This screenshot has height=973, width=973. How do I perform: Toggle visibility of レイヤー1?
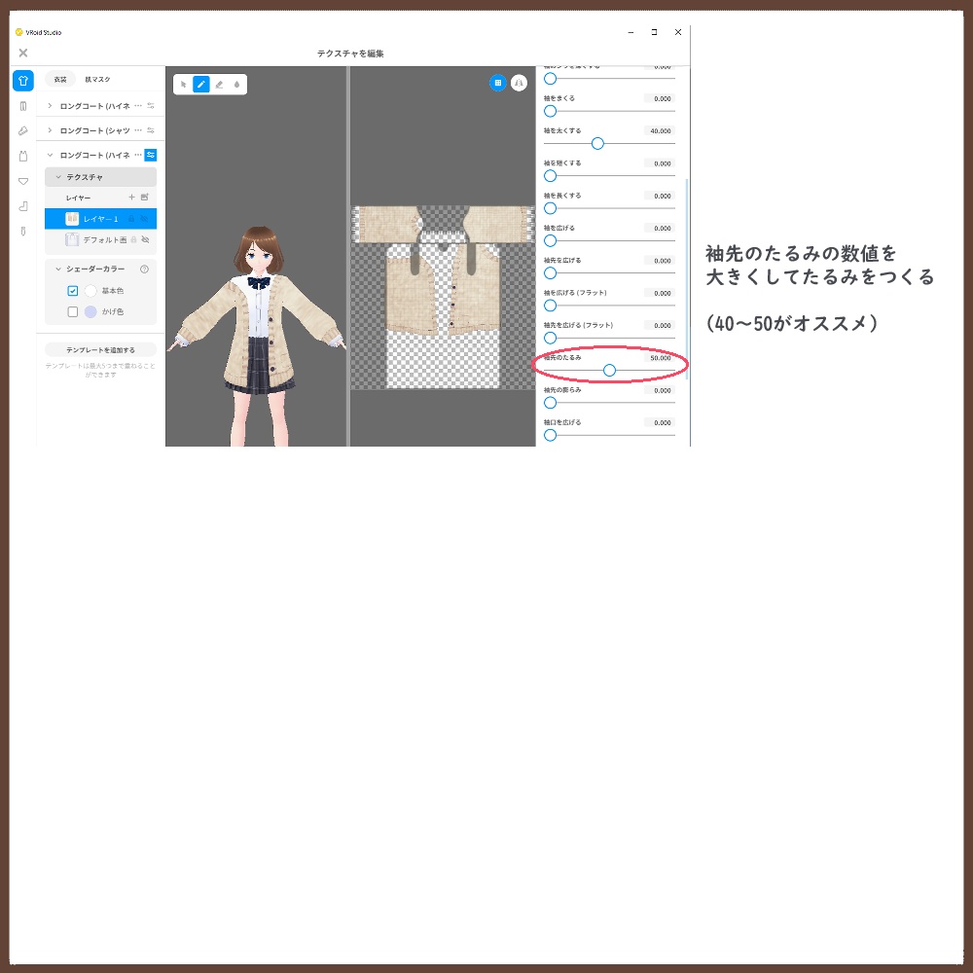pos(145,219)
